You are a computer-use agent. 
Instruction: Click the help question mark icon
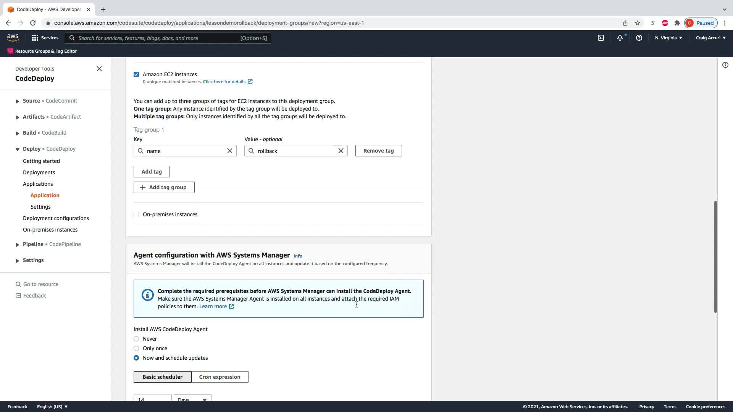639,38
